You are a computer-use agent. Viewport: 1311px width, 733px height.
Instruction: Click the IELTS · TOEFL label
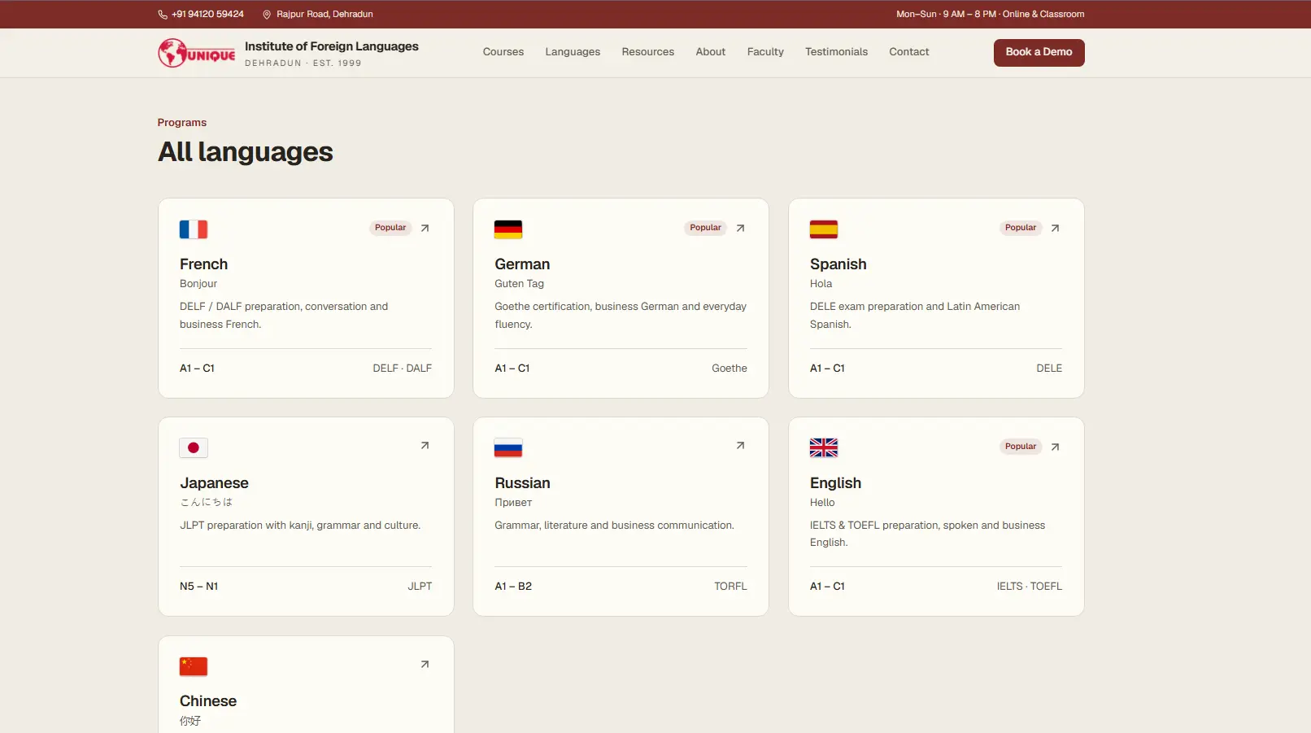[1030, 587]
